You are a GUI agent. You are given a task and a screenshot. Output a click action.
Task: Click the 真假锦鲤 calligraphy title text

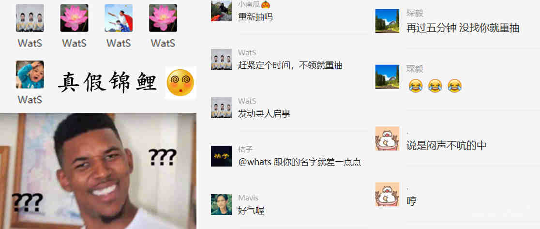(x=107, y=83)
